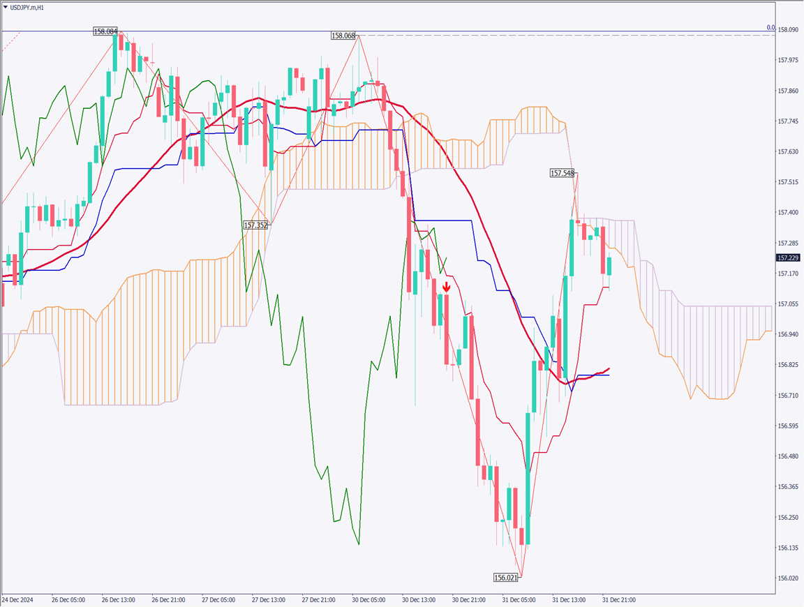Click the current price tag 157.229
This screenshot has height=607, width=804.
(788, 257)
